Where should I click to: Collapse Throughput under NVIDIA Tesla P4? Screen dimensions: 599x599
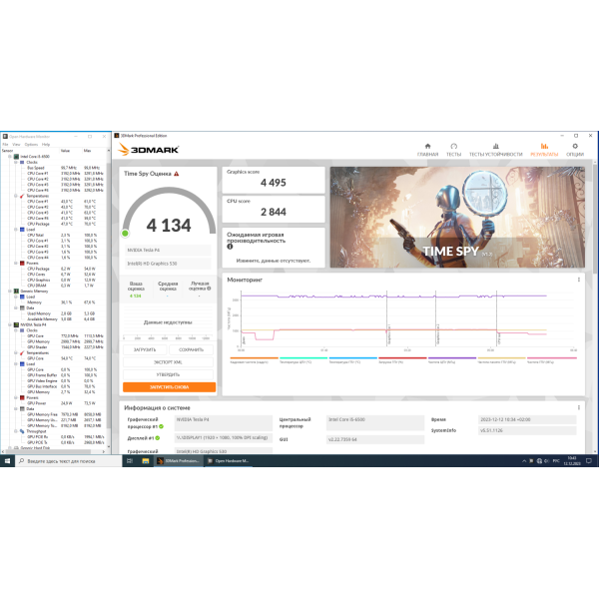click(16, 431)
